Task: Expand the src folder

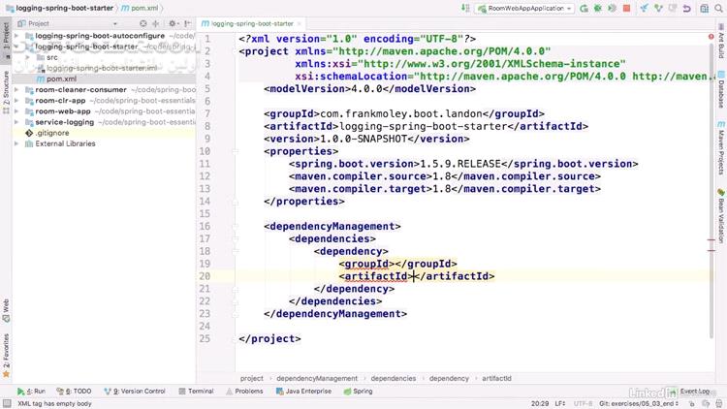Action: [28, 57]
